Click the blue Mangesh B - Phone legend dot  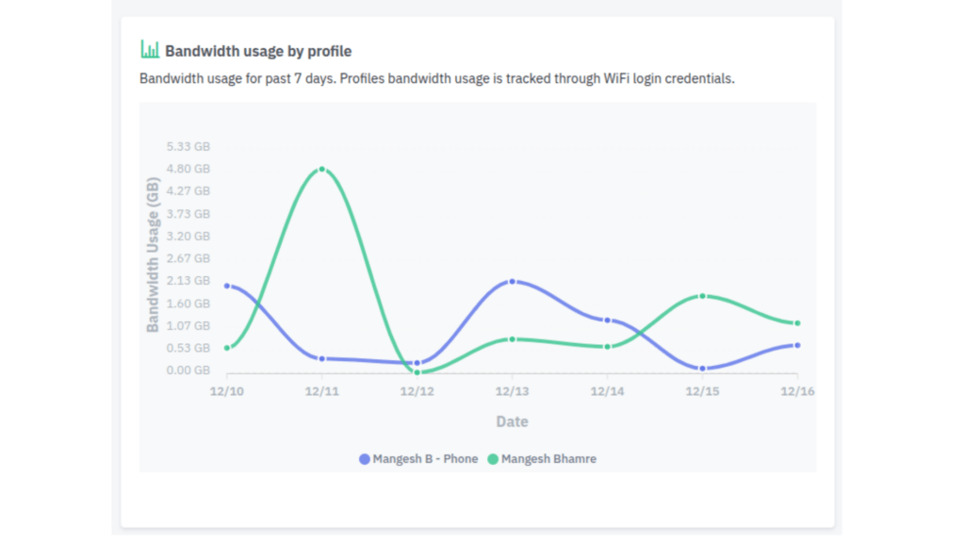(x=365, y=459)
